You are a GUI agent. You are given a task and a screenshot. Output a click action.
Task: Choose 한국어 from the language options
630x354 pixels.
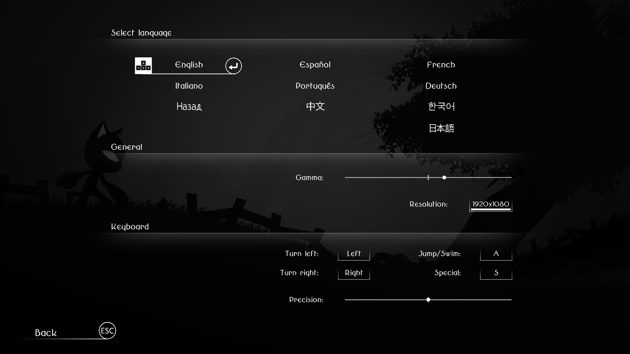(x=441, y=106)
